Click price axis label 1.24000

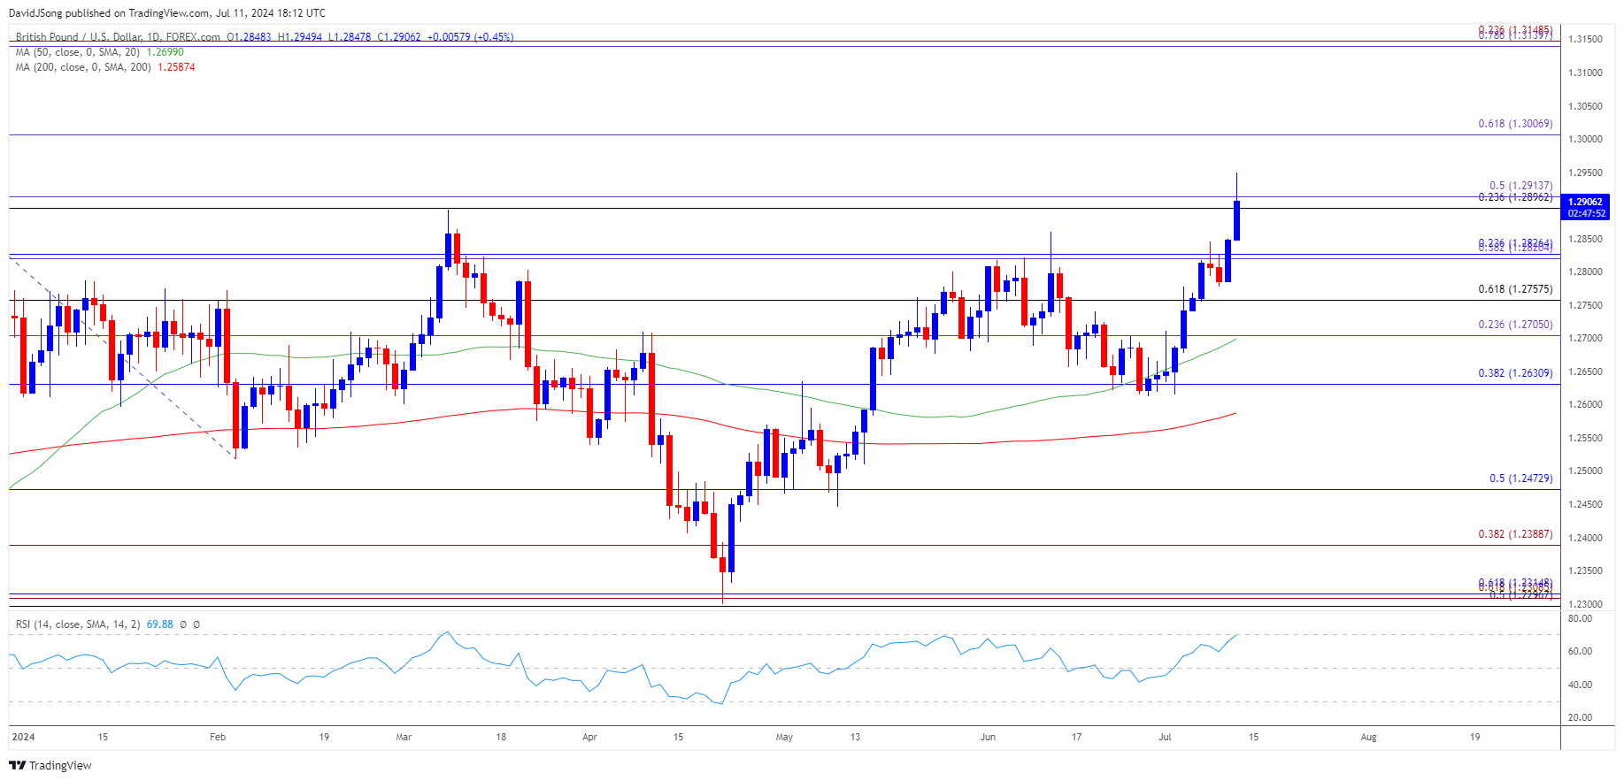coord(1585,538)
